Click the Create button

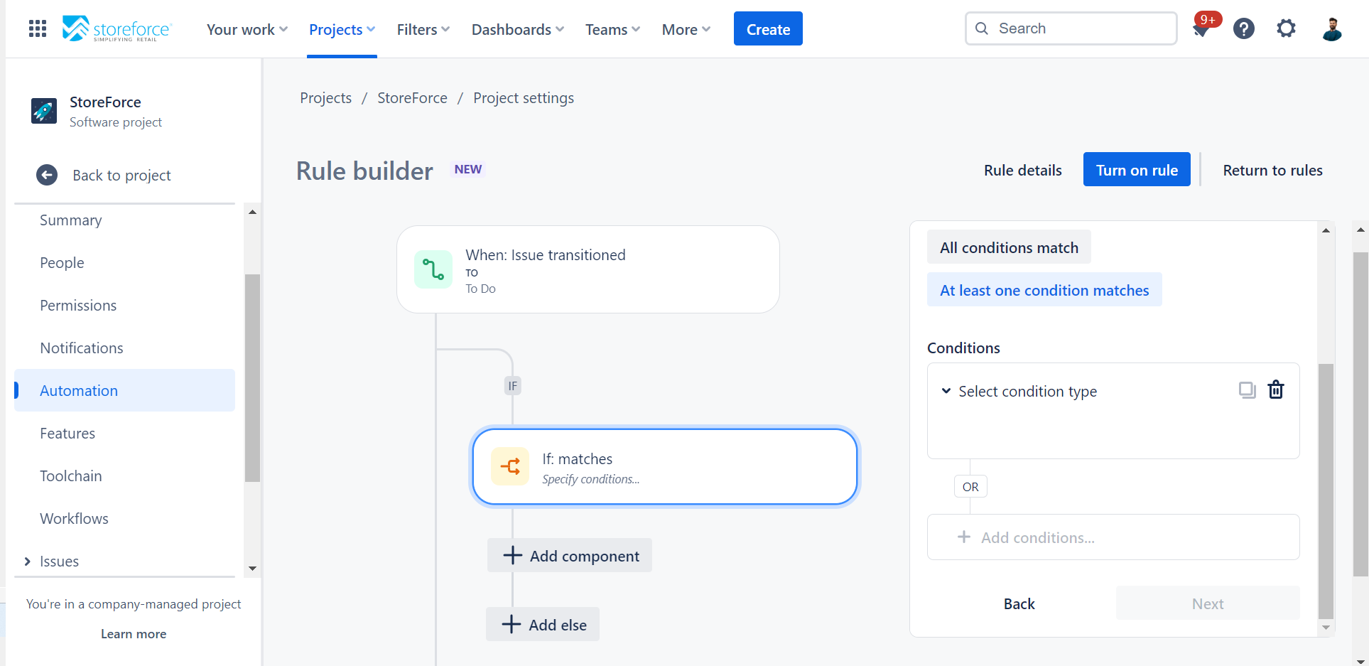(x=767, y=28)
